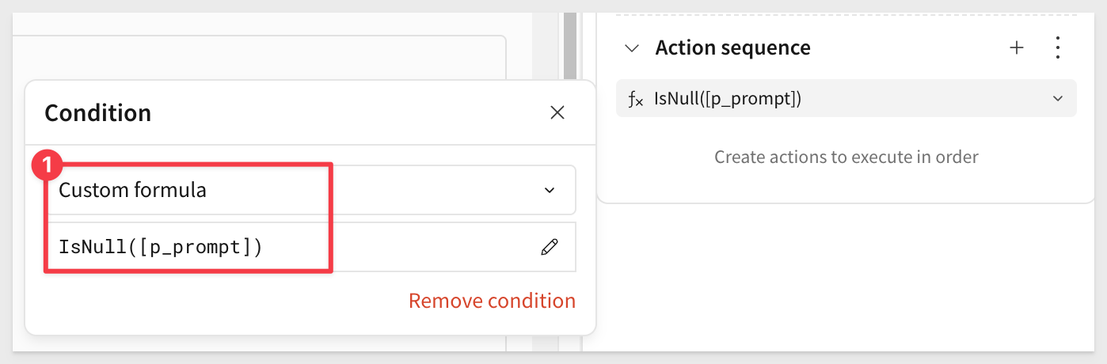The height and width of the screenshot is (364, 1107).
Task: Select the IsNull([p_prompt]) condition row
Action: point(846,98)
